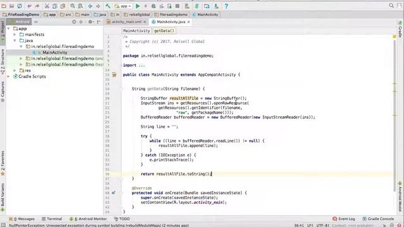This screenshot has width=404, height=227.
Task: Expand the manifests folder
Action: 15,35
